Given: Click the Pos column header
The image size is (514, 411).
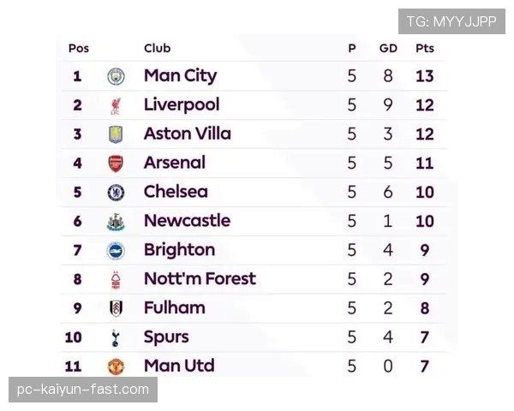Looking at the screenshot, I should 78,49.
